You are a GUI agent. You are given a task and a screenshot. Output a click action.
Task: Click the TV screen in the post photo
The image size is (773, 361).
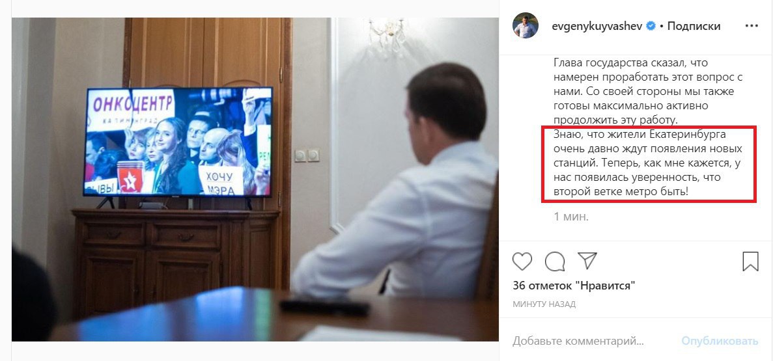click(178, 142)
